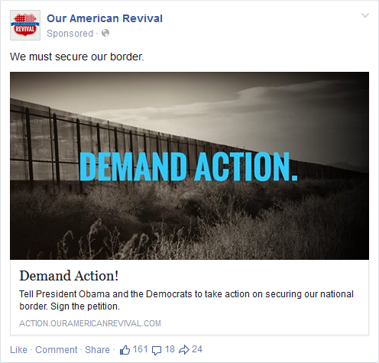Open the post options chevron menu

365,16
